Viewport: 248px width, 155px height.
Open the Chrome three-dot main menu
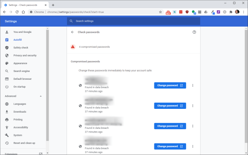(x=243, y=12)
